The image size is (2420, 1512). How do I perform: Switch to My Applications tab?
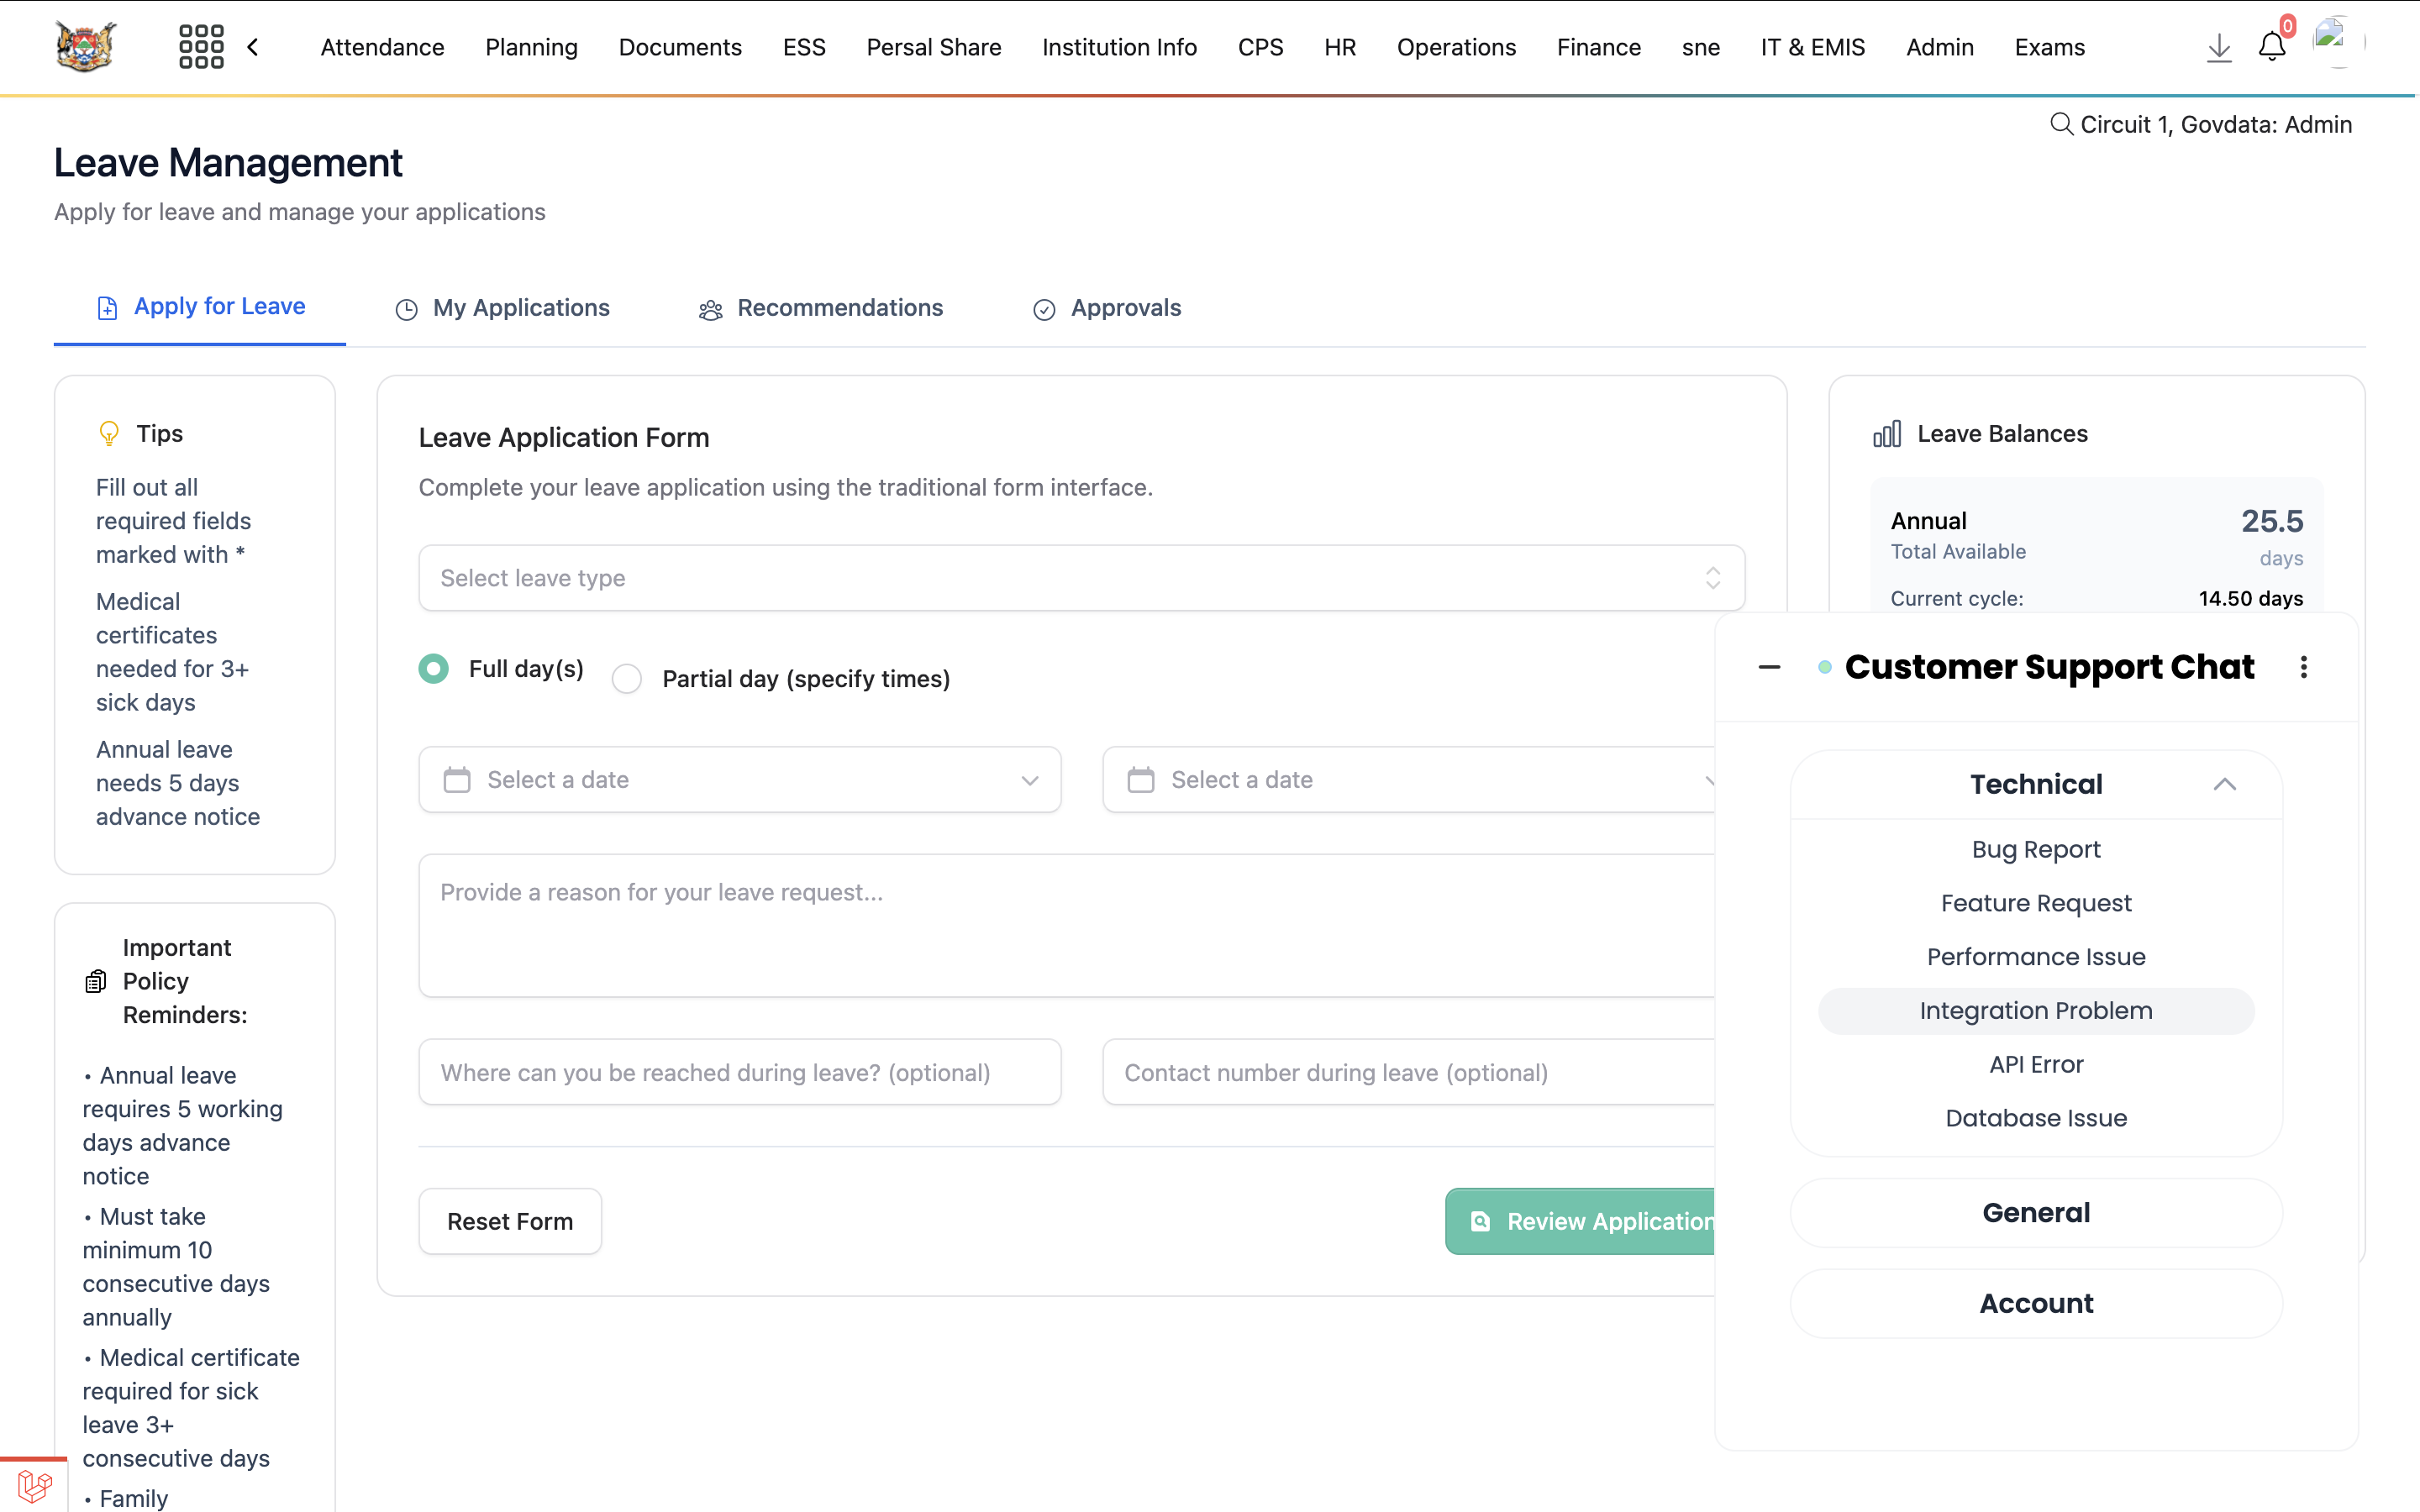502,308
